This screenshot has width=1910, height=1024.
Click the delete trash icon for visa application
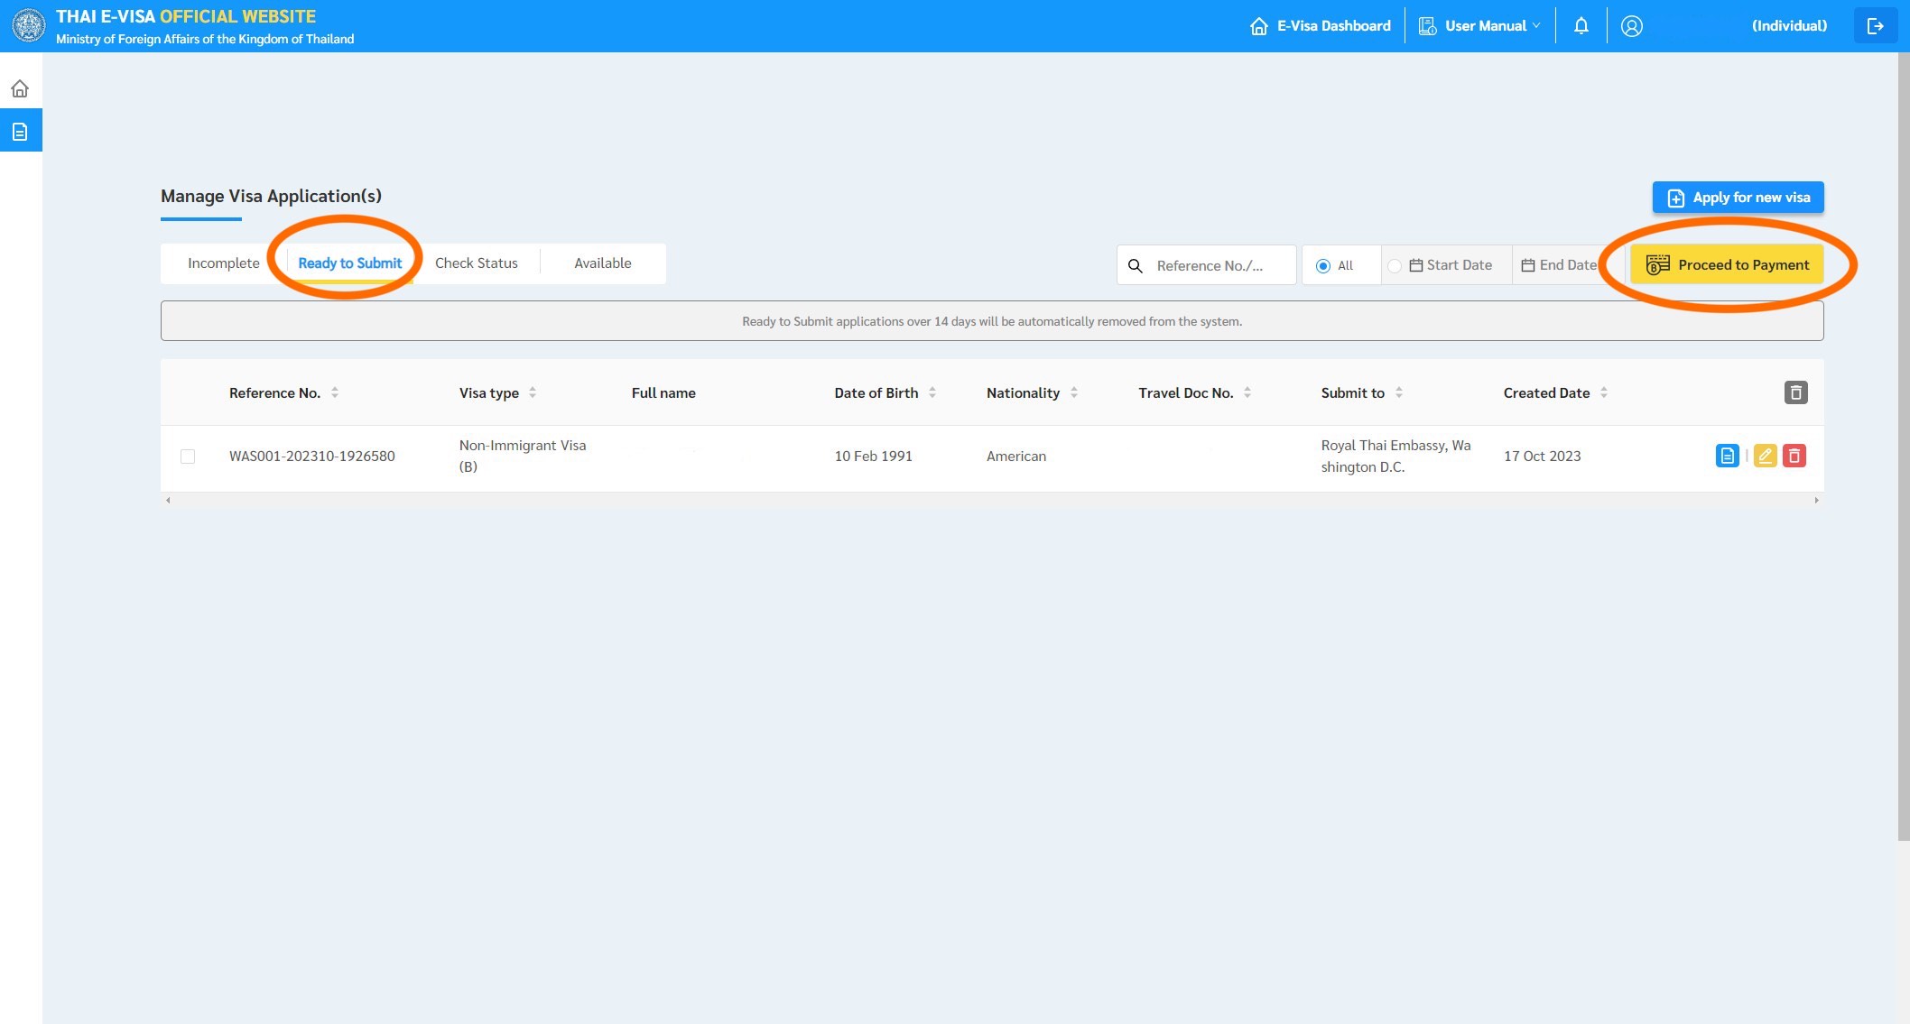[x=1794, y=455]
